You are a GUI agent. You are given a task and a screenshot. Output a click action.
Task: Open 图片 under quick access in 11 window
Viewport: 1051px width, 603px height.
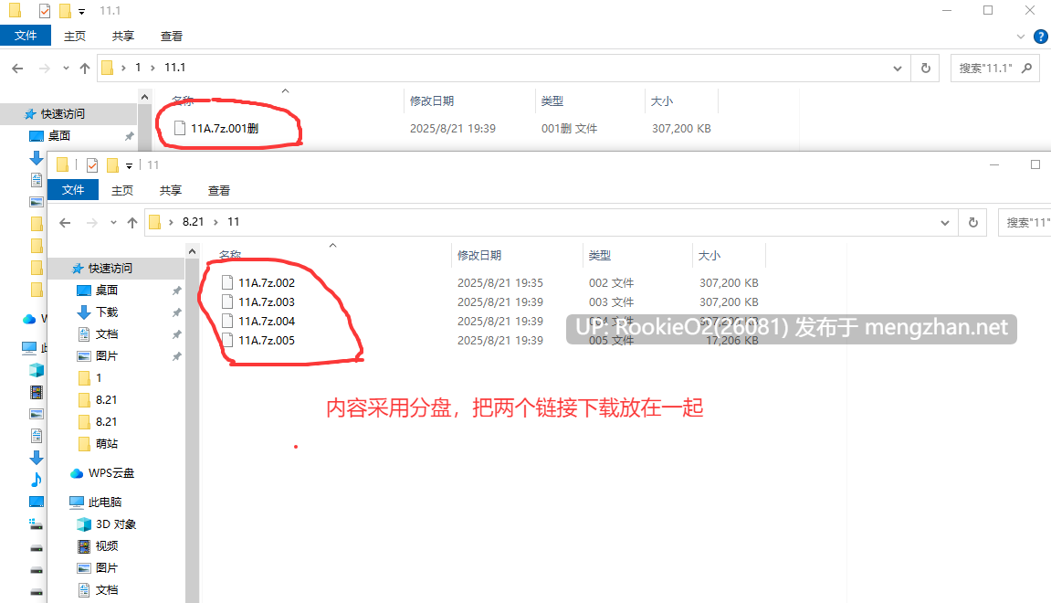[x=107, y=355]
